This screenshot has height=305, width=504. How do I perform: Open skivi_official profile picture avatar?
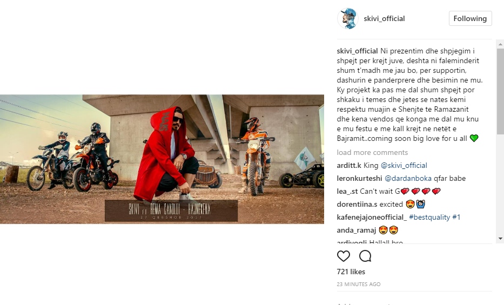(347, 18)
